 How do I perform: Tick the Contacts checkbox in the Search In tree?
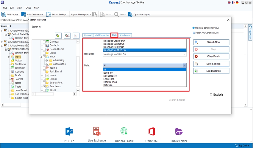[x=44, y=45]
